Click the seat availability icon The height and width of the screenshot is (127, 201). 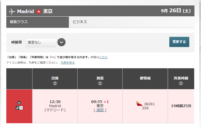tap(17, 108)
